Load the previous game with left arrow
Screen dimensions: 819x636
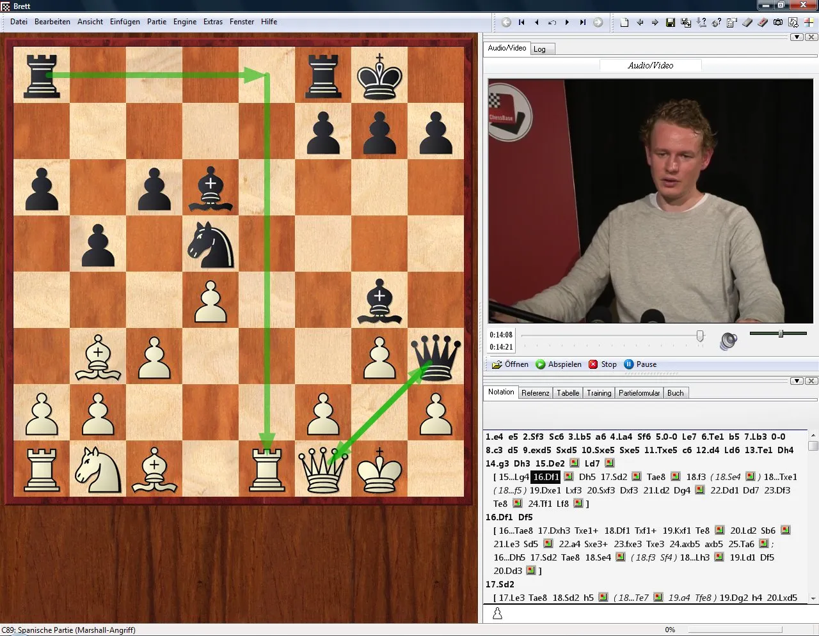coord(640,22)
